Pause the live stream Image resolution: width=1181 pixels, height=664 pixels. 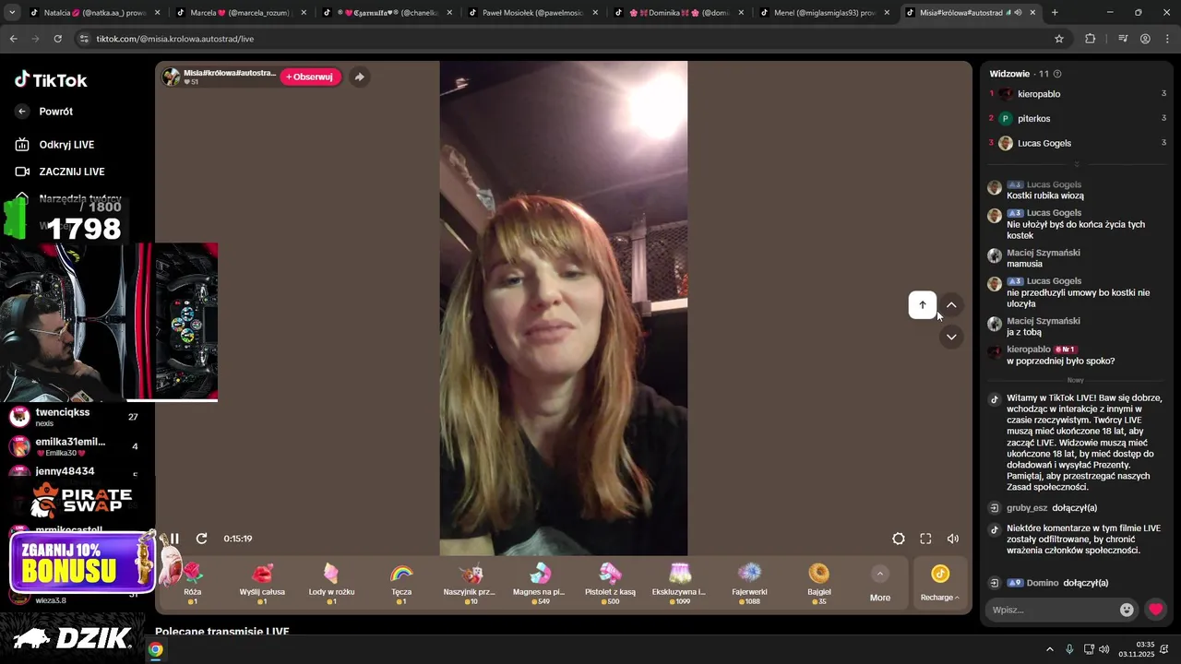coord(174,539)
